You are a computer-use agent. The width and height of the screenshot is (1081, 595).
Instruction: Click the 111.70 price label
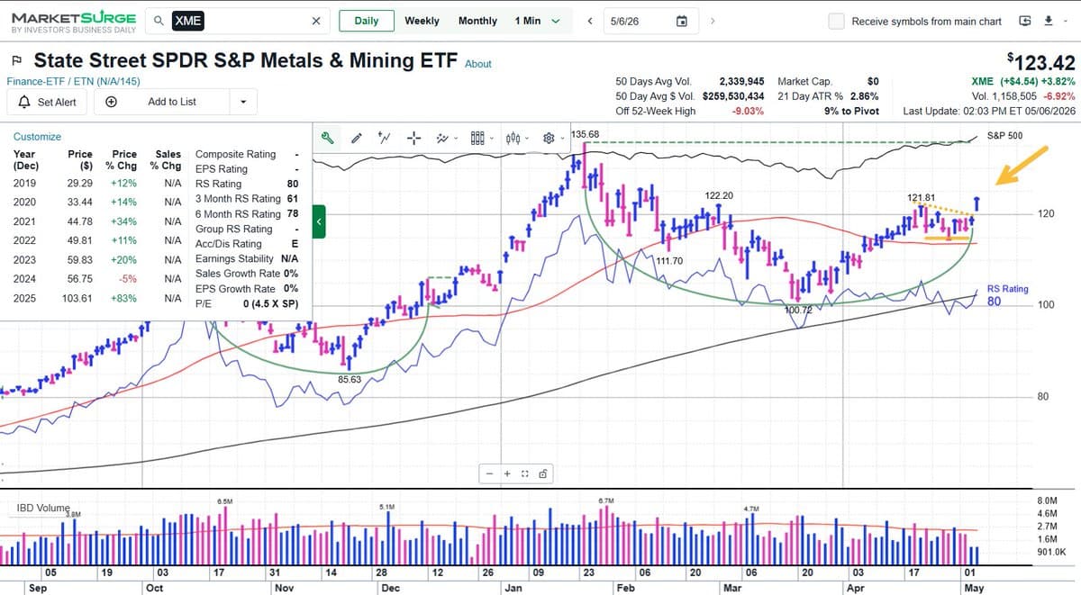point(669,260)
